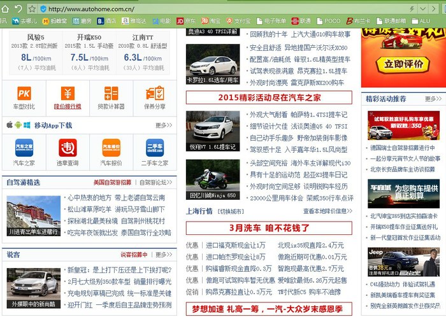
Task: Click the 保养分享 clipboard icon
Action: click(154, 94)
